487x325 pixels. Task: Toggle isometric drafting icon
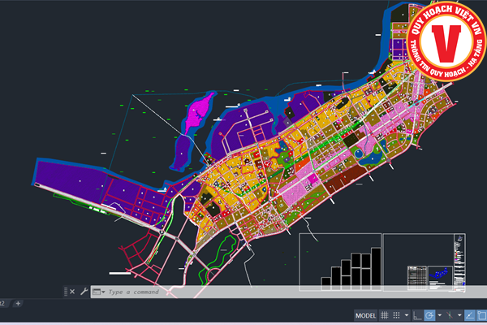pos(450,315)
